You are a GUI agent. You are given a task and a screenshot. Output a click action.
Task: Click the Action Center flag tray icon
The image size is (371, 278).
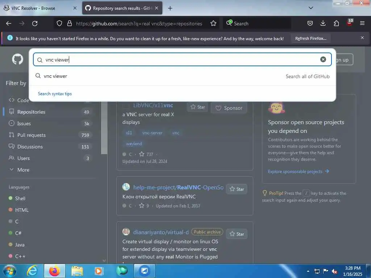(x=326, y=271)
